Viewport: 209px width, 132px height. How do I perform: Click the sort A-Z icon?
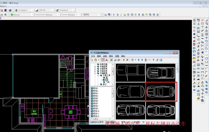146,60
